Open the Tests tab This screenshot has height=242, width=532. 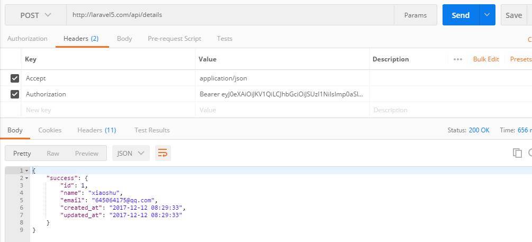pos(224,39)
